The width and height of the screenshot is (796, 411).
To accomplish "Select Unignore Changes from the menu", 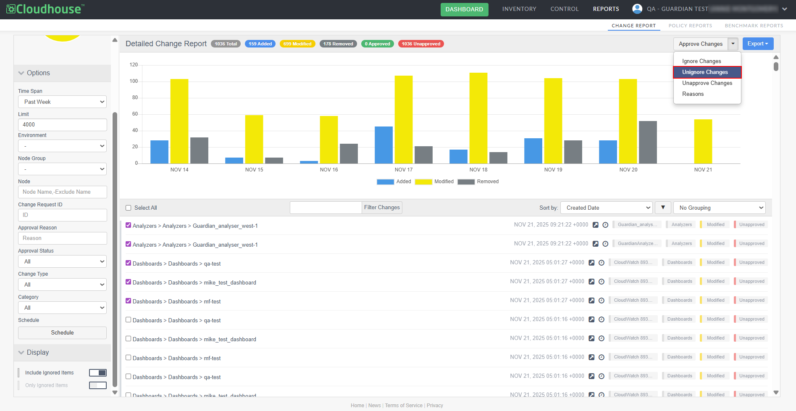I will [x=707, y=72].
